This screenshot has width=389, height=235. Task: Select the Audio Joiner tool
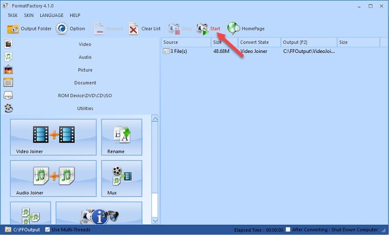point(53,178)
